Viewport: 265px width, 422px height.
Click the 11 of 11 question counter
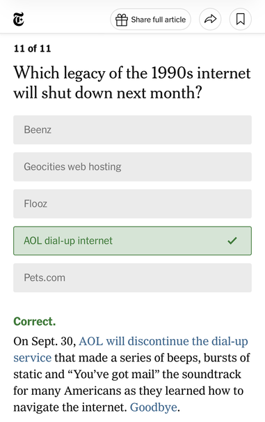pyautogui.click(x=32, y=48)
